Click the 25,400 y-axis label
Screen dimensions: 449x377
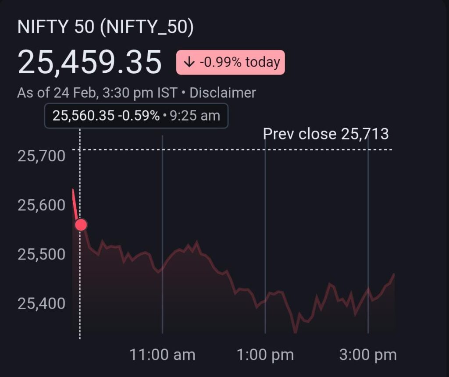pyautogui.click(x=41, y=303)
